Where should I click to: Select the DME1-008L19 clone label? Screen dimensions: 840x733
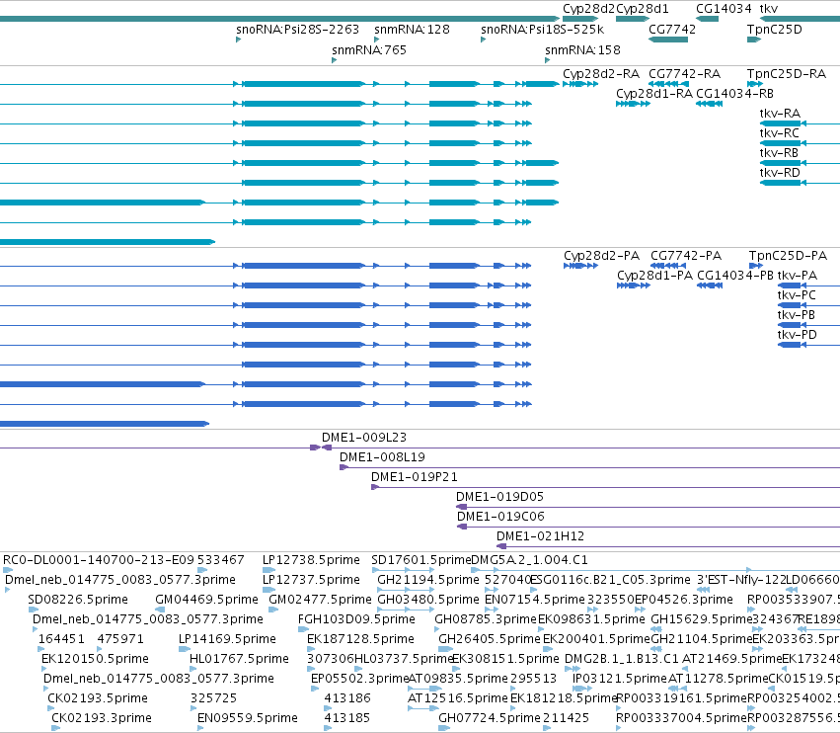click(382, 457)
